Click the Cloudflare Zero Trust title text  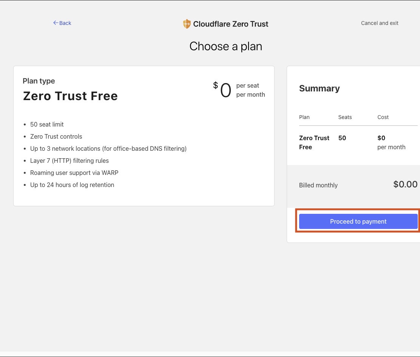tap(230, 24)
